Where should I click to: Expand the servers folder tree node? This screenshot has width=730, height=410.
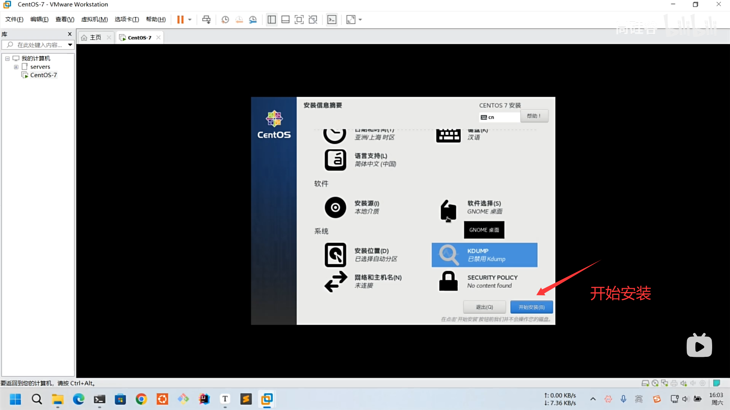coord(16,67)
